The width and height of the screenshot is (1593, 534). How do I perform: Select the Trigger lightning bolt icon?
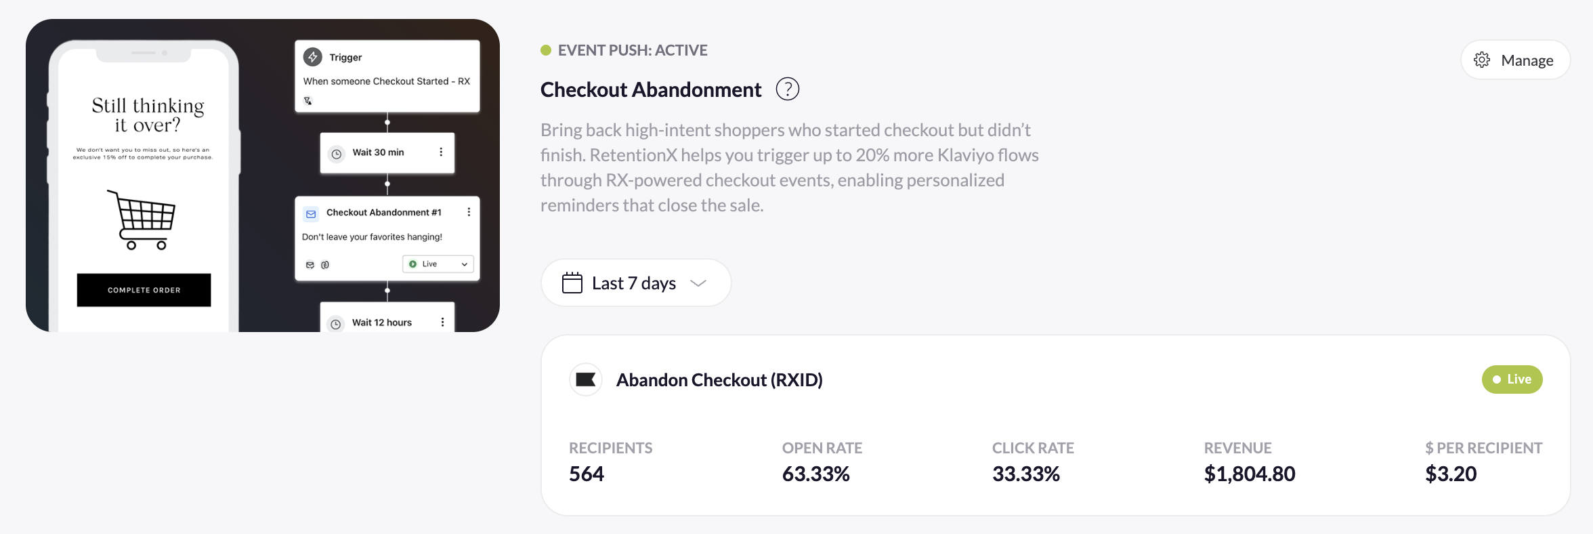(312, 57)
